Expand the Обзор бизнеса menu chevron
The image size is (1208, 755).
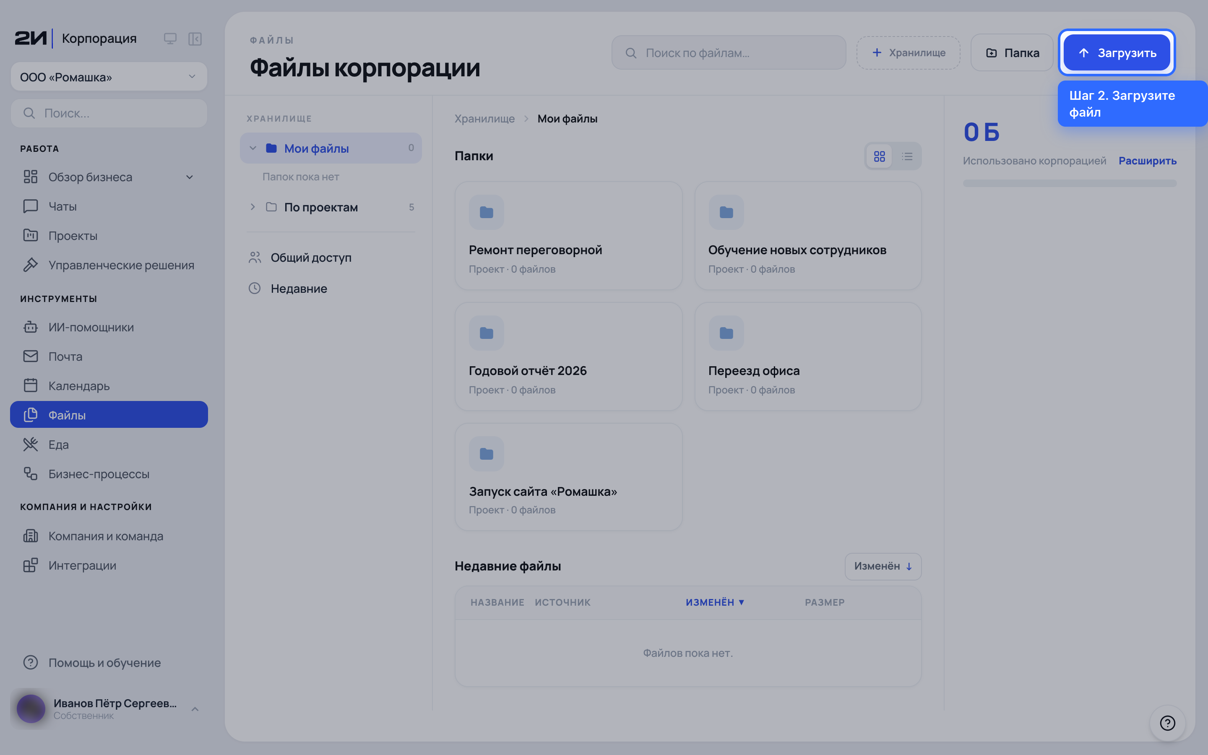[189, 177]
